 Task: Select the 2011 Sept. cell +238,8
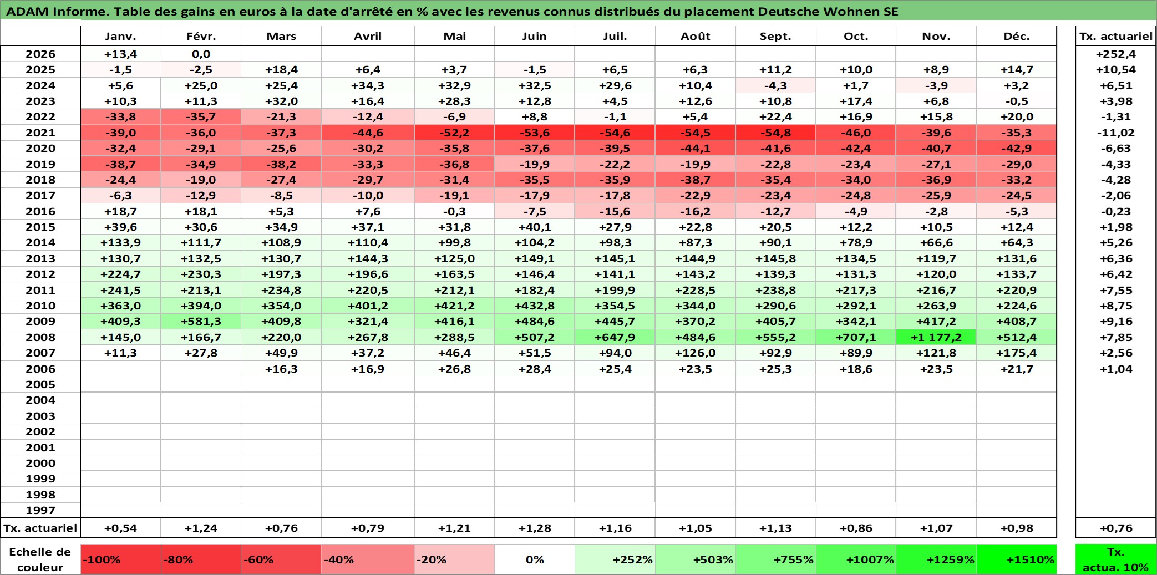[x=775, y=290]
